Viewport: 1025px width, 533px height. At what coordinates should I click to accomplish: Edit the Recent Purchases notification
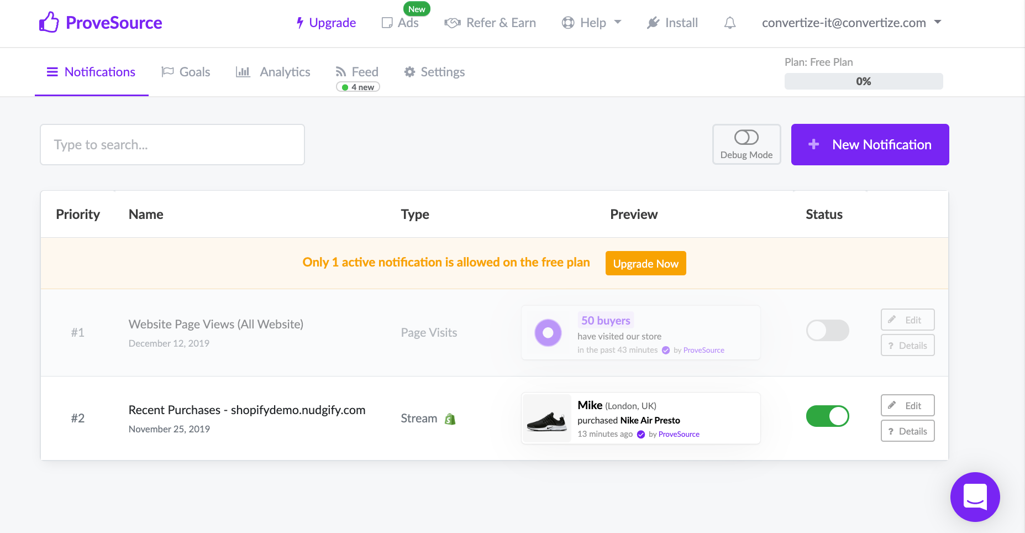[x=908, y=405]
